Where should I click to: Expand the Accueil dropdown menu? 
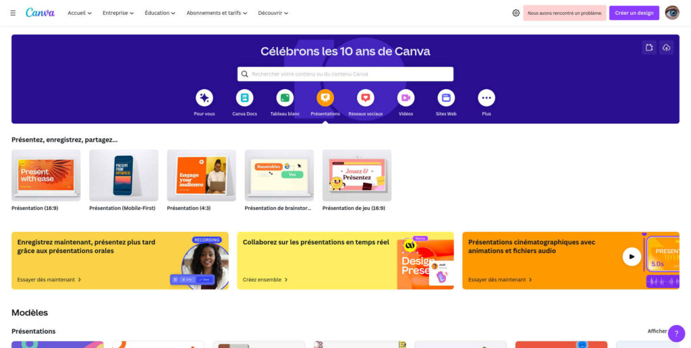coord(80,13)
